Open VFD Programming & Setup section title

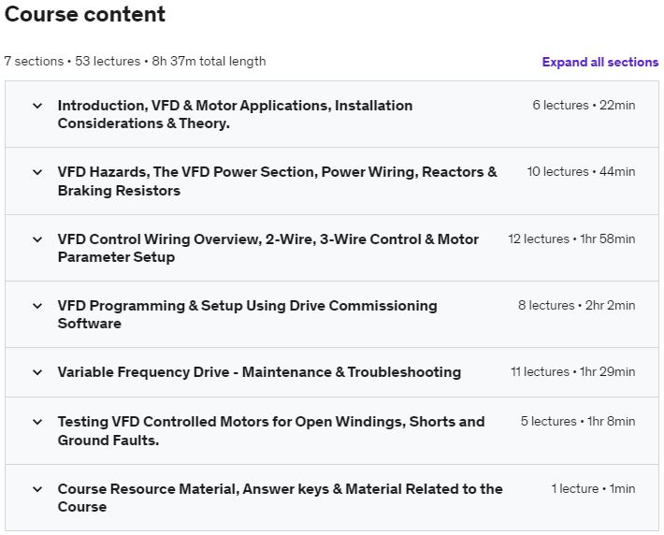(247, 314)
